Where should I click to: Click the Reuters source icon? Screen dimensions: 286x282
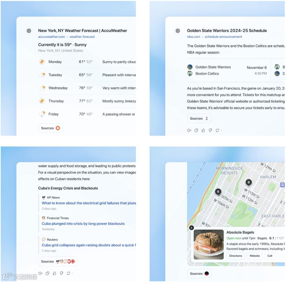pyautogui.click(x=44, y=239)
